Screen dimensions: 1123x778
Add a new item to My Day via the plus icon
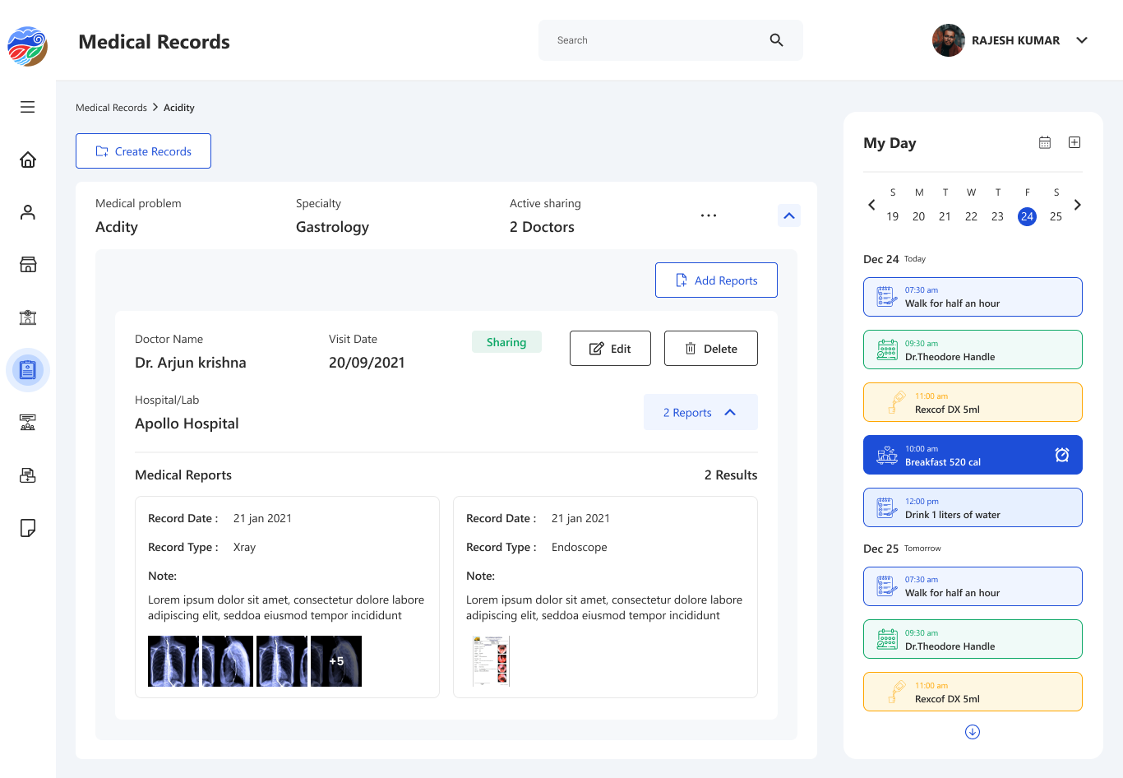1074,142
